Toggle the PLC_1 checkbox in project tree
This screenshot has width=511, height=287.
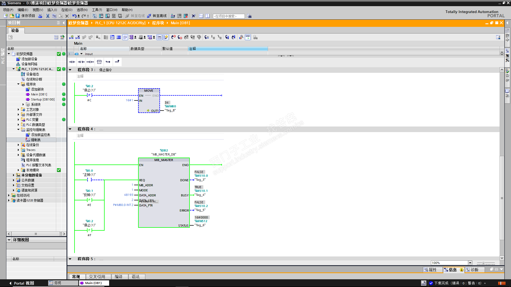(59, 69)
